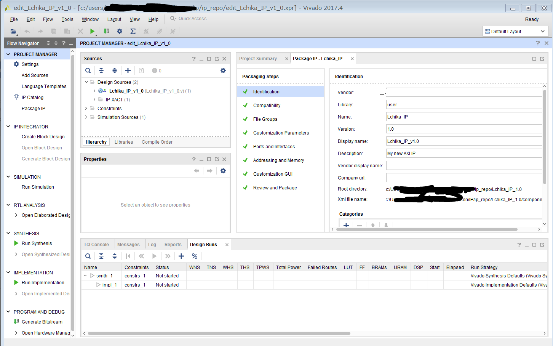Viewport: 553px width, 346px height.
Task: Collapse PROJECT MANAGER section
Action: tap(8, 54)
